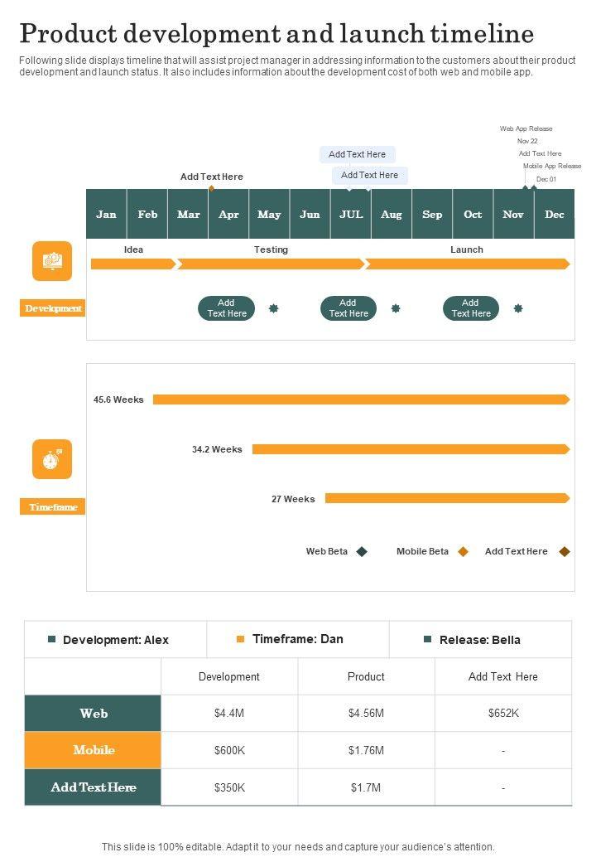Click the Launch phase arrow bar
The height and width of the screenshot is (862, 596).
468,264
